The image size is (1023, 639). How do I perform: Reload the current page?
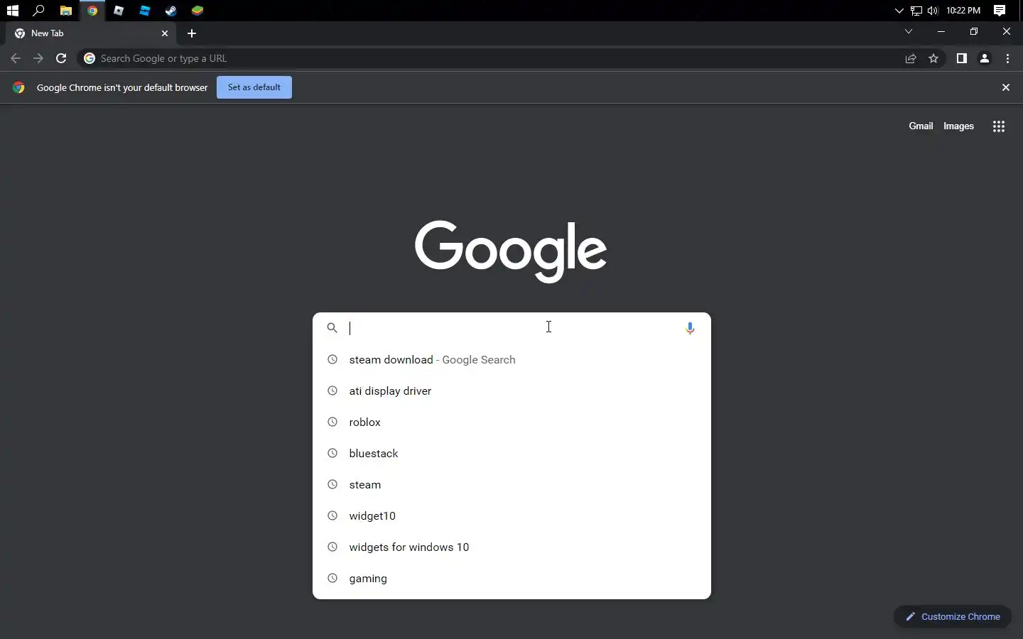(61, 58)
